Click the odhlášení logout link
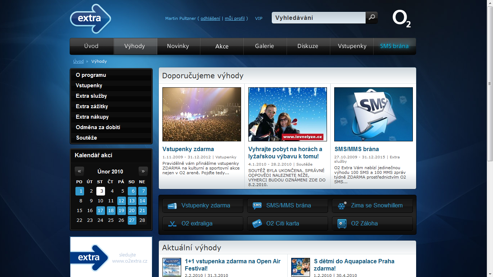Viewport: 493px width, 277px height. [210, 18]
